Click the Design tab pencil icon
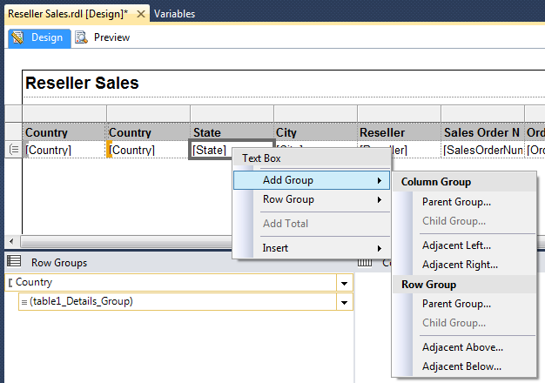 (18, 37)
